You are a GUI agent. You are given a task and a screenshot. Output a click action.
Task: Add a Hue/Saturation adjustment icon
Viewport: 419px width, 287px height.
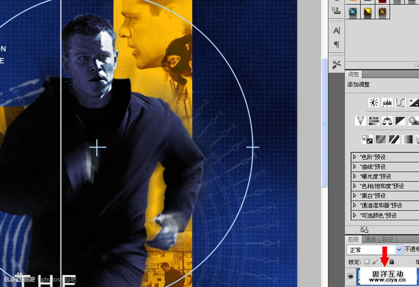374,121
